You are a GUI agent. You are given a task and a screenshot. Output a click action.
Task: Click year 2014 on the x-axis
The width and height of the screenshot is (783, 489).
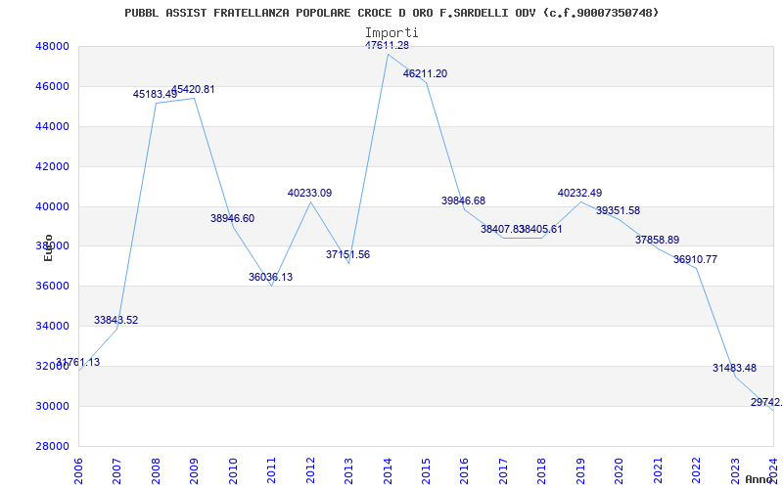pyautogui.click(x=387, y=471)
